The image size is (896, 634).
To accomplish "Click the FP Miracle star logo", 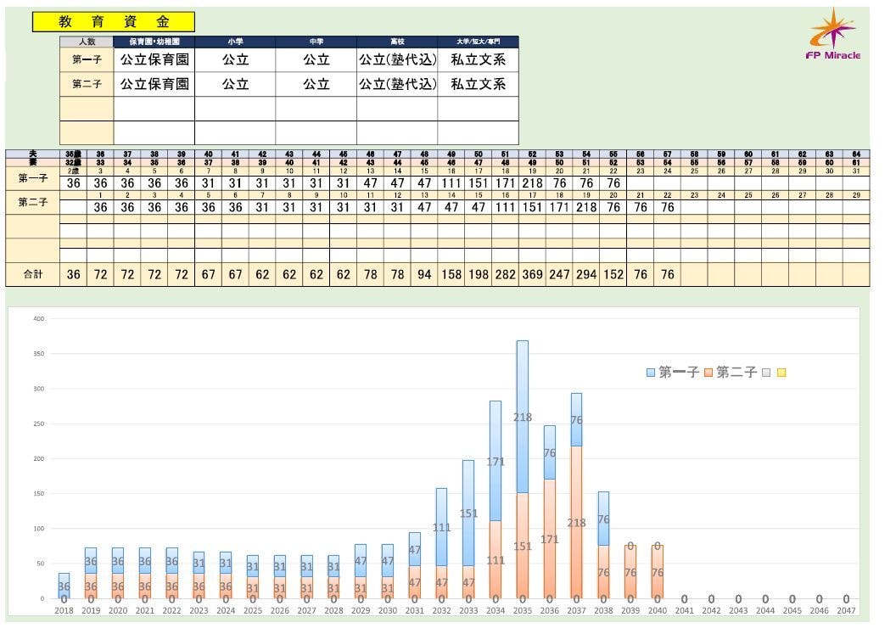I will [832, 34].
